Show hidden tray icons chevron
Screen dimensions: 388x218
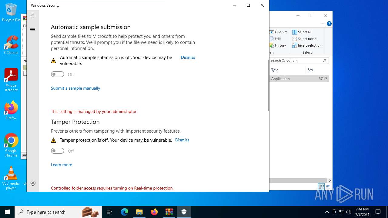pyautogui.click(x=327, y=212)
